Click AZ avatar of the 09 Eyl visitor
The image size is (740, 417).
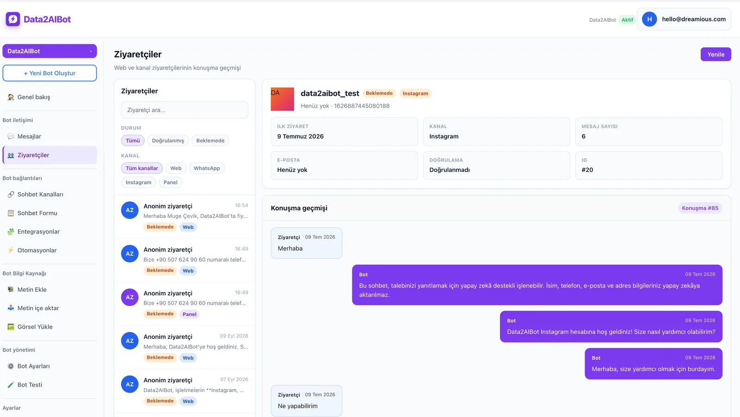click(130, 341)
